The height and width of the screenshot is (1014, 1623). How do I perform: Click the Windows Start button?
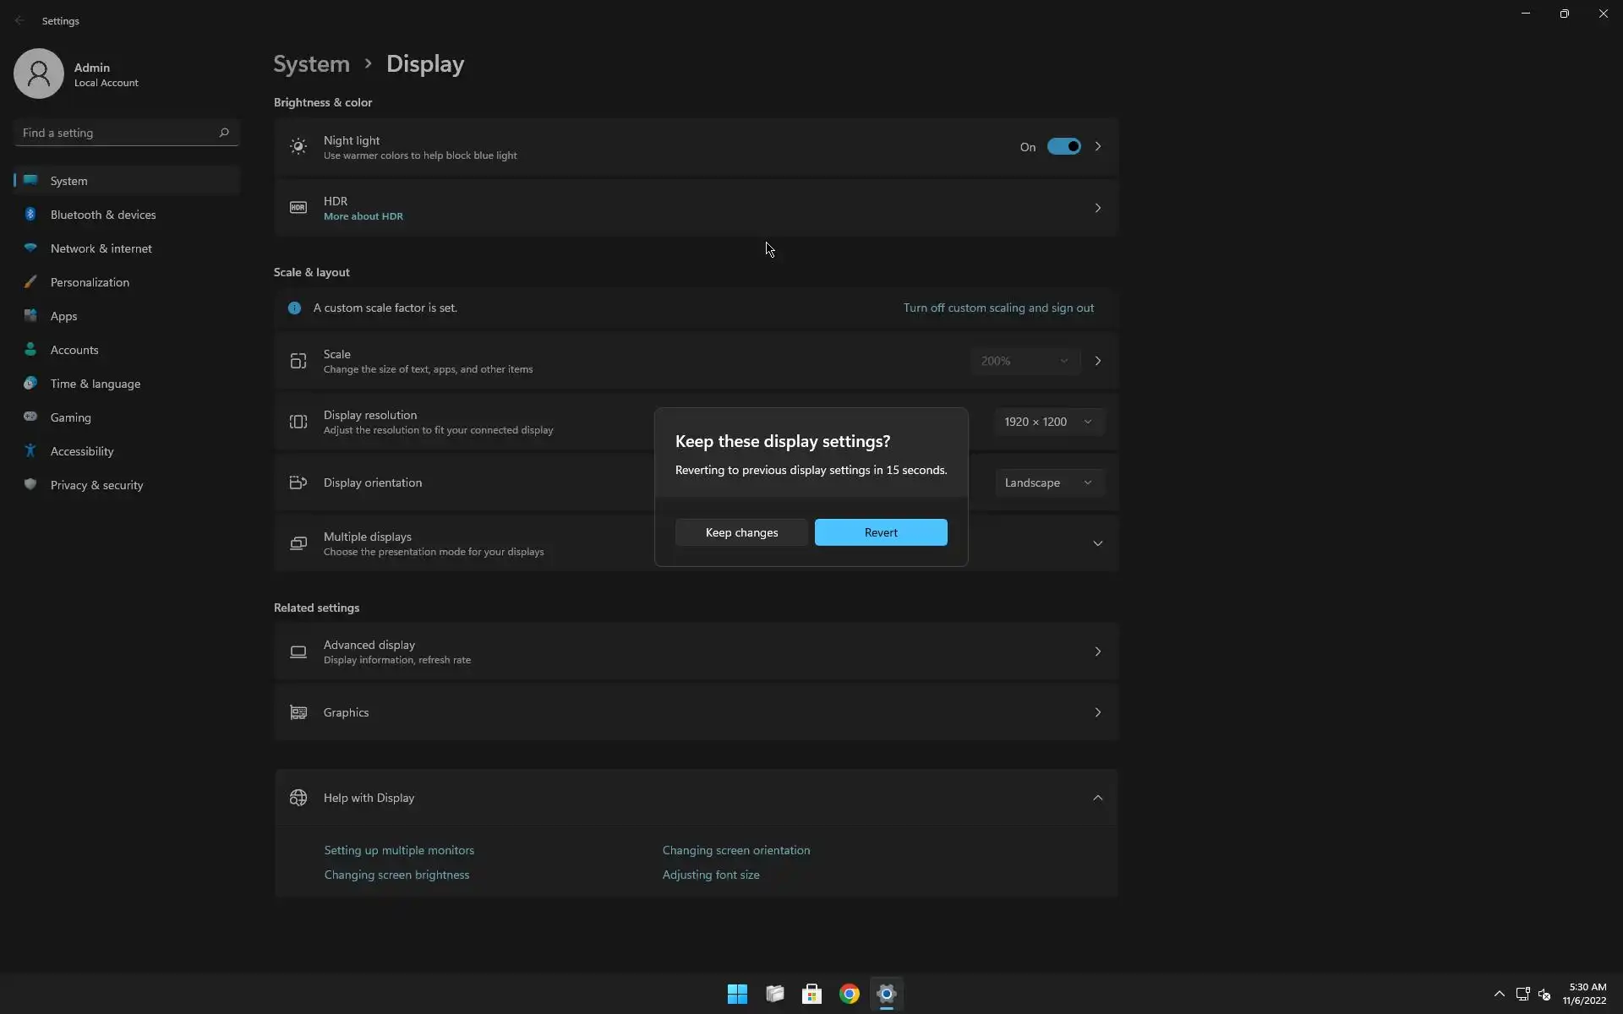(x=737, y=994)
